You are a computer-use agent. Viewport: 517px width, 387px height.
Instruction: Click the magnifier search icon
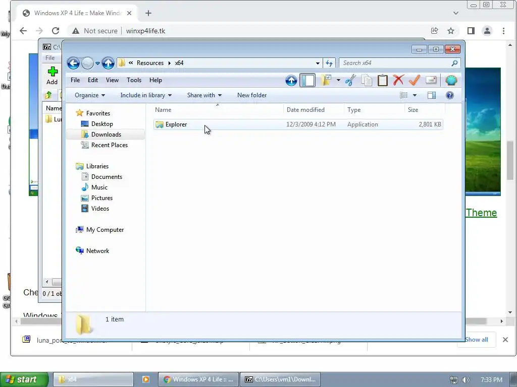[x=455, y=63]
